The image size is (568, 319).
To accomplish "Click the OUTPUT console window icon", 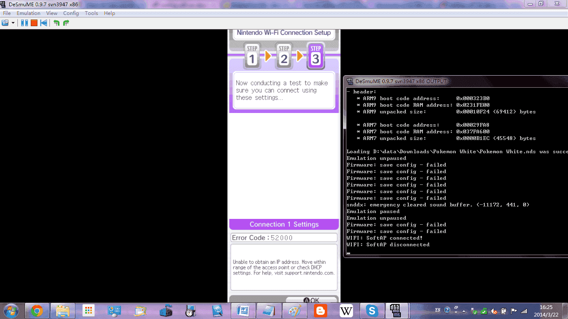I will click(x=350, y=81).
